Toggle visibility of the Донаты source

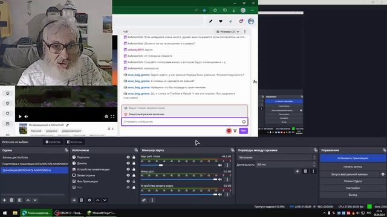128,163
